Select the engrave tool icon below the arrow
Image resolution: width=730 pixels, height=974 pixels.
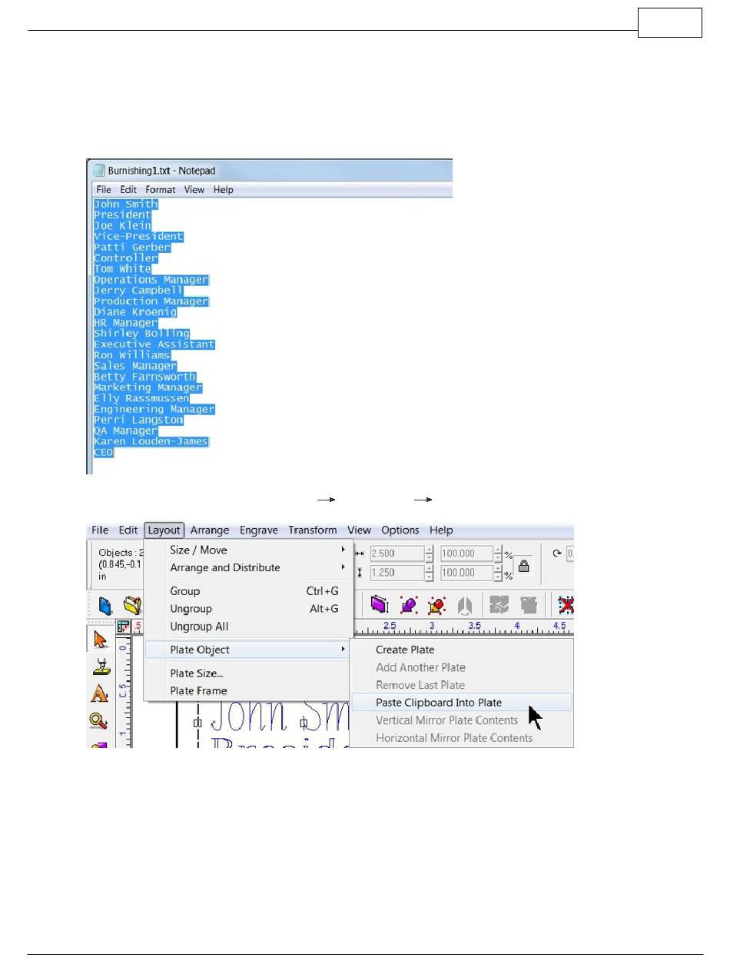(x=100, y=667)
